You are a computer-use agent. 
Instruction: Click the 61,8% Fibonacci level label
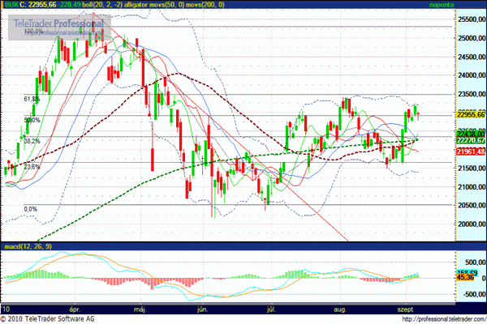32,99
